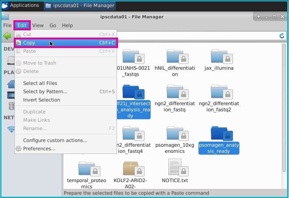Open Preferences... from the Edit menu
289x198 pixels.
tap(39, 148)
